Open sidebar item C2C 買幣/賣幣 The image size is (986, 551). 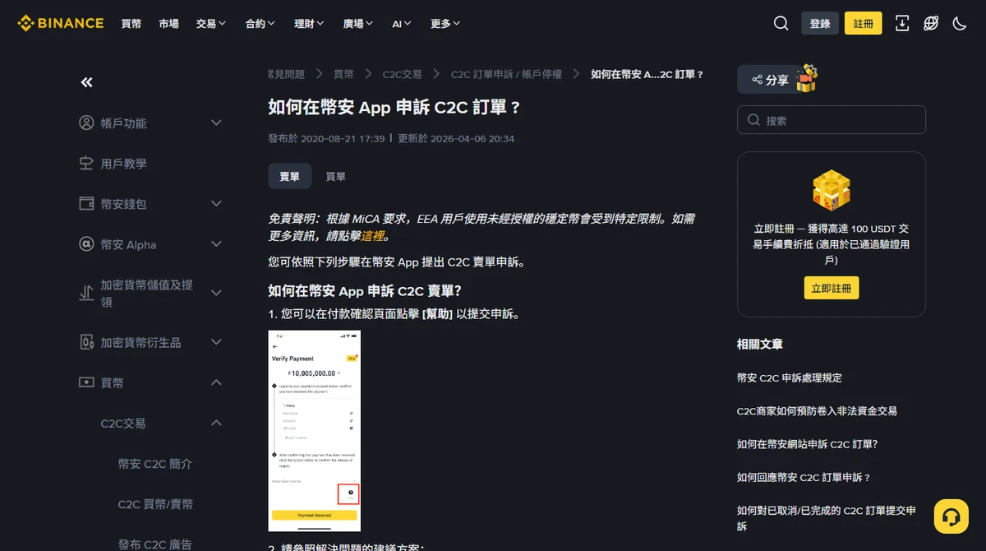155,504
